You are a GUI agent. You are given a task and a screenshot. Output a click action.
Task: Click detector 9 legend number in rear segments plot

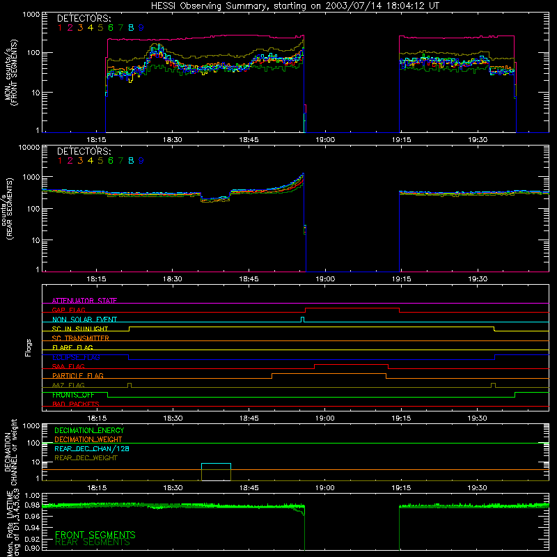141,161
